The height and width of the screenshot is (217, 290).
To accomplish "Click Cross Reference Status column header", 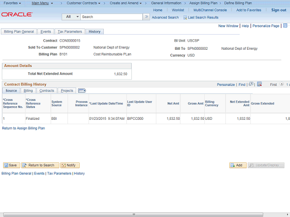I will 33,104.
